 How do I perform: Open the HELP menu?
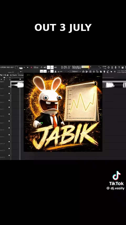[12, 67]
